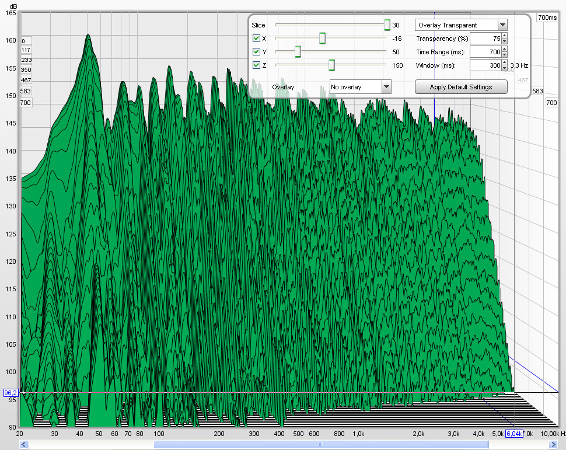Click the '233' time slice label

26,60
